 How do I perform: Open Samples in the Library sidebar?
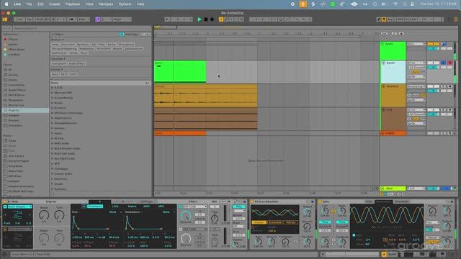coord(14,115)
